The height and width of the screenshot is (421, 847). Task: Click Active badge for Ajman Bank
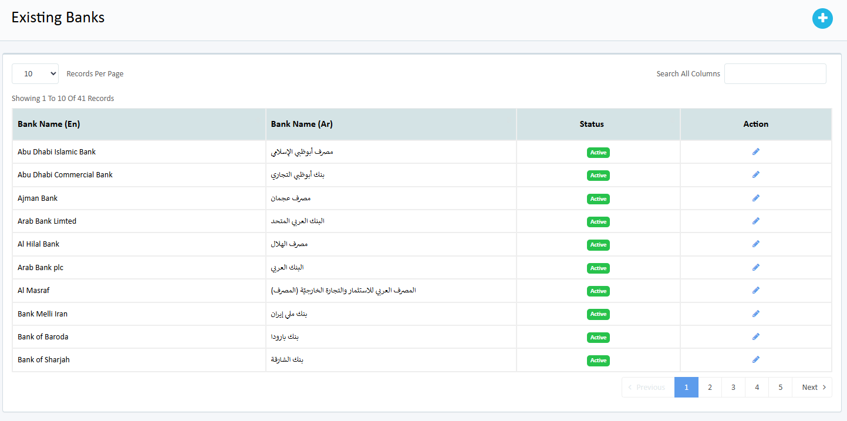tap(598, 199)
